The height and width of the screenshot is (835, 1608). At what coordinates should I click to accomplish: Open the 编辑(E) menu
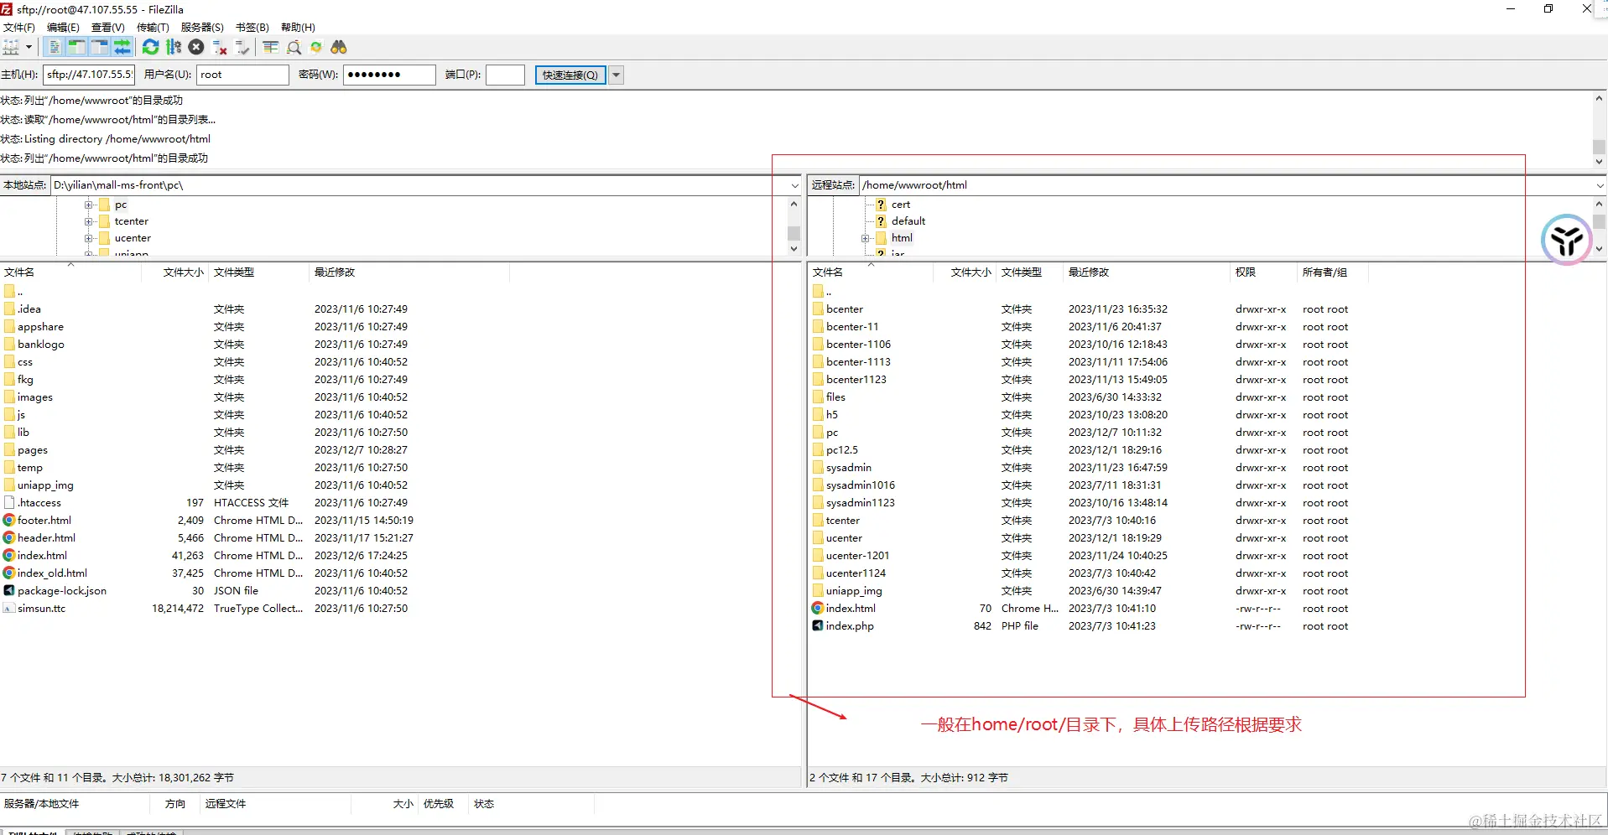pos(64,27)
